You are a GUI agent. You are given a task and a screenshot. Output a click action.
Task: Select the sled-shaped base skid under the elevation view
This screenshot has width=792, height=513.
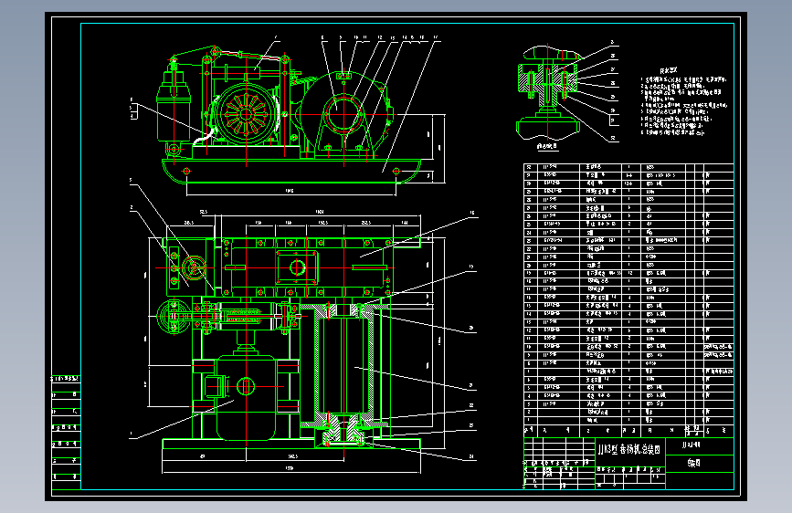pos(291,171)
